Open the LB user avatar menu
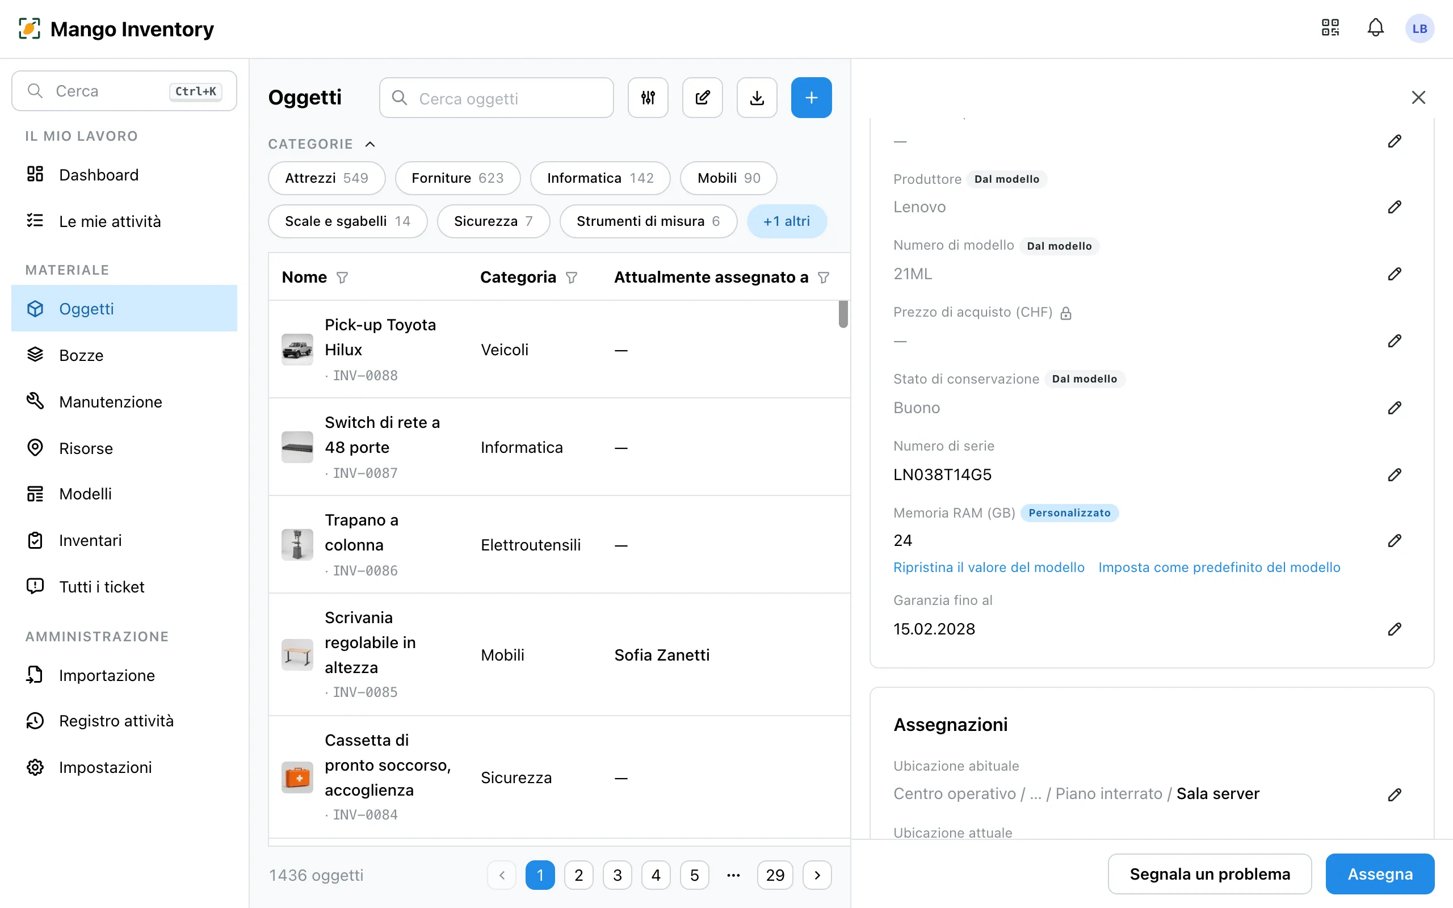 (1420, 28)
